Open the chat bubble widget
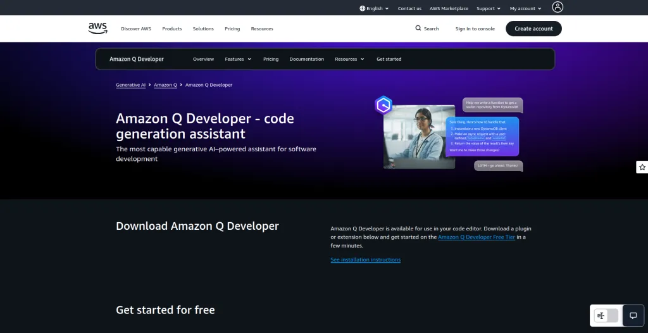648x333 pixels. click(x=633, y=316)
